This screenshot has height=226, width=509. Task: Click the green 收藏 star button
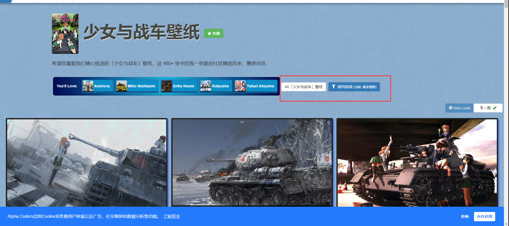pyautogui.click(x=214, y=33)
